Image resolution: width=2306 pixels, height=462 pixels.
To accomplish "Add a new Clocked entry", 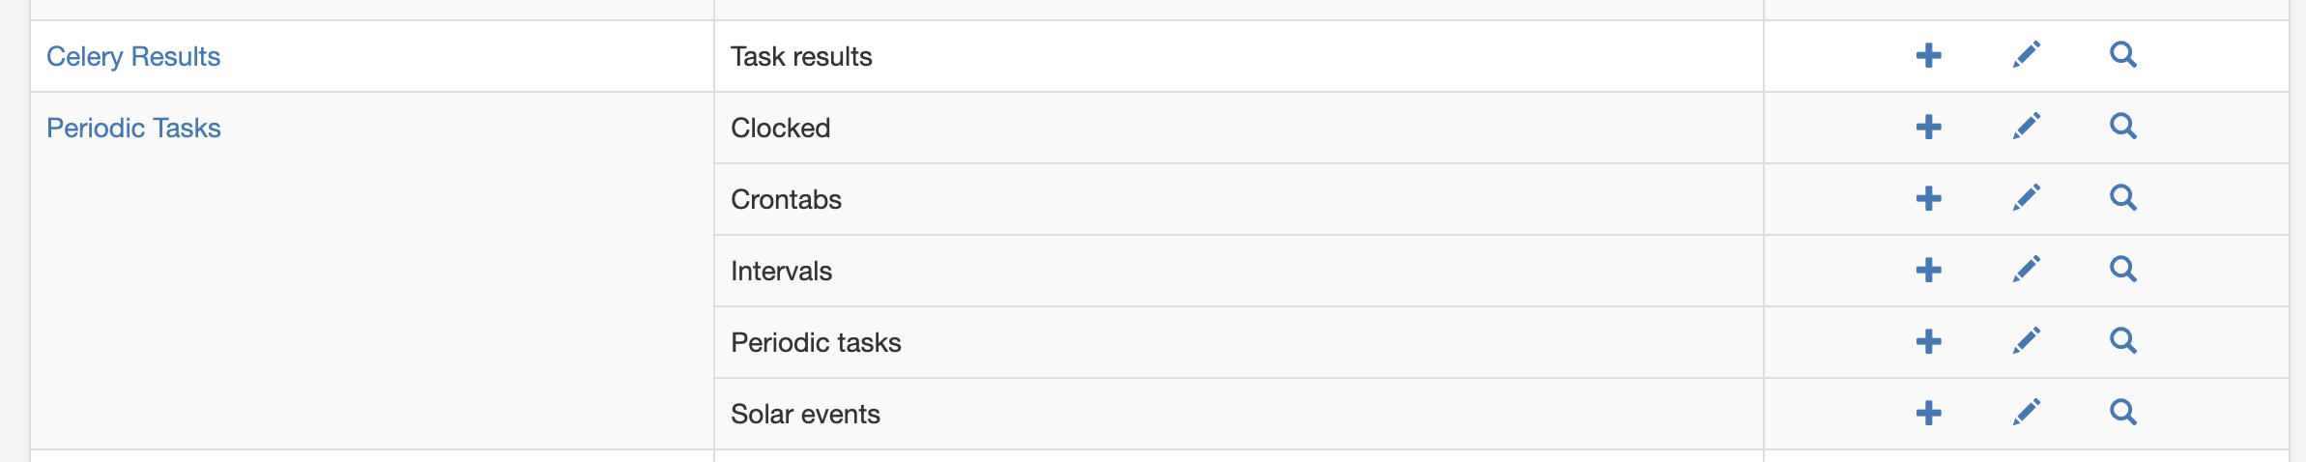I will point(1928,127).
